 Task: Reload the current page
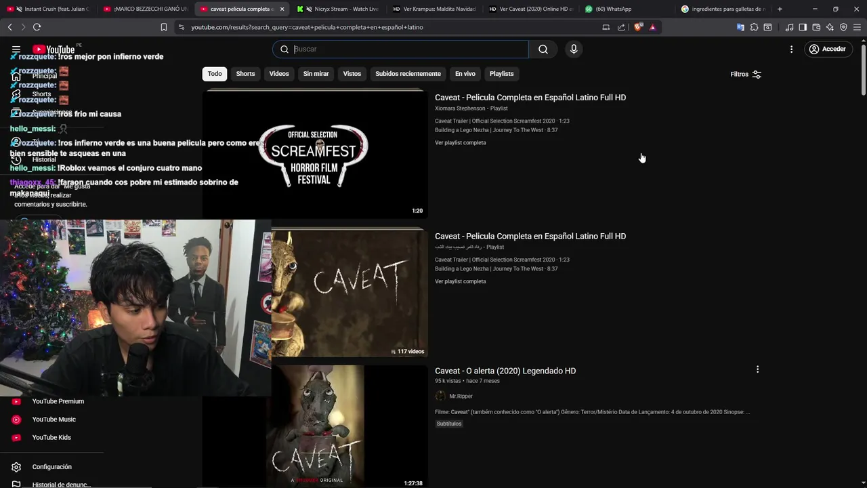coord(37,27)
